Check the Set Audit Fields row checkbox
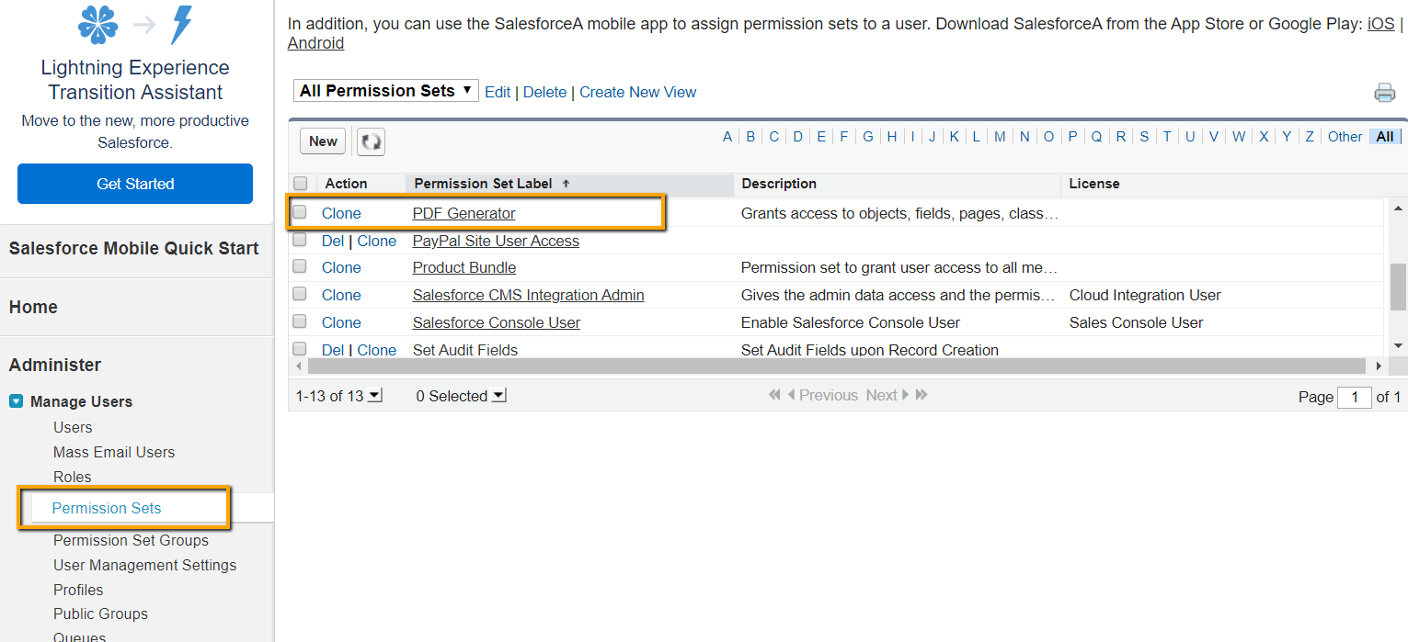Viewport: 1408px width, 642px height. tap(299, 349)
